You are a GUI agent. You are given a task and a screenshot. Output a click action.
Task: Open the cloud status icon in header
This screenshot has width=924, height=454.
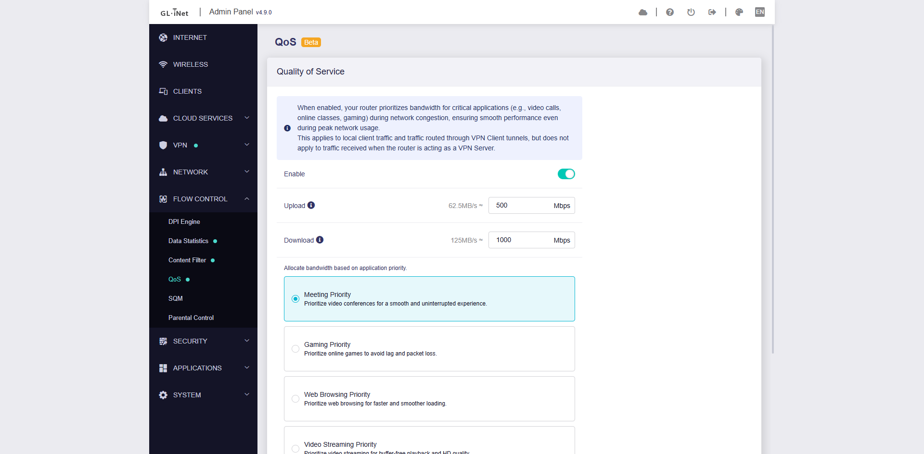pyautogui.click(x=643, y=12)
